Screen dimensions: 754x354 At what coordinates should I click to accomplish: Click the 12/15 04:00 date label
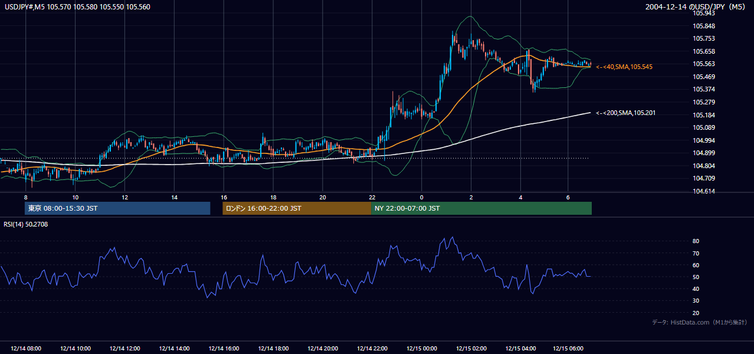click(x=521, y=349)
